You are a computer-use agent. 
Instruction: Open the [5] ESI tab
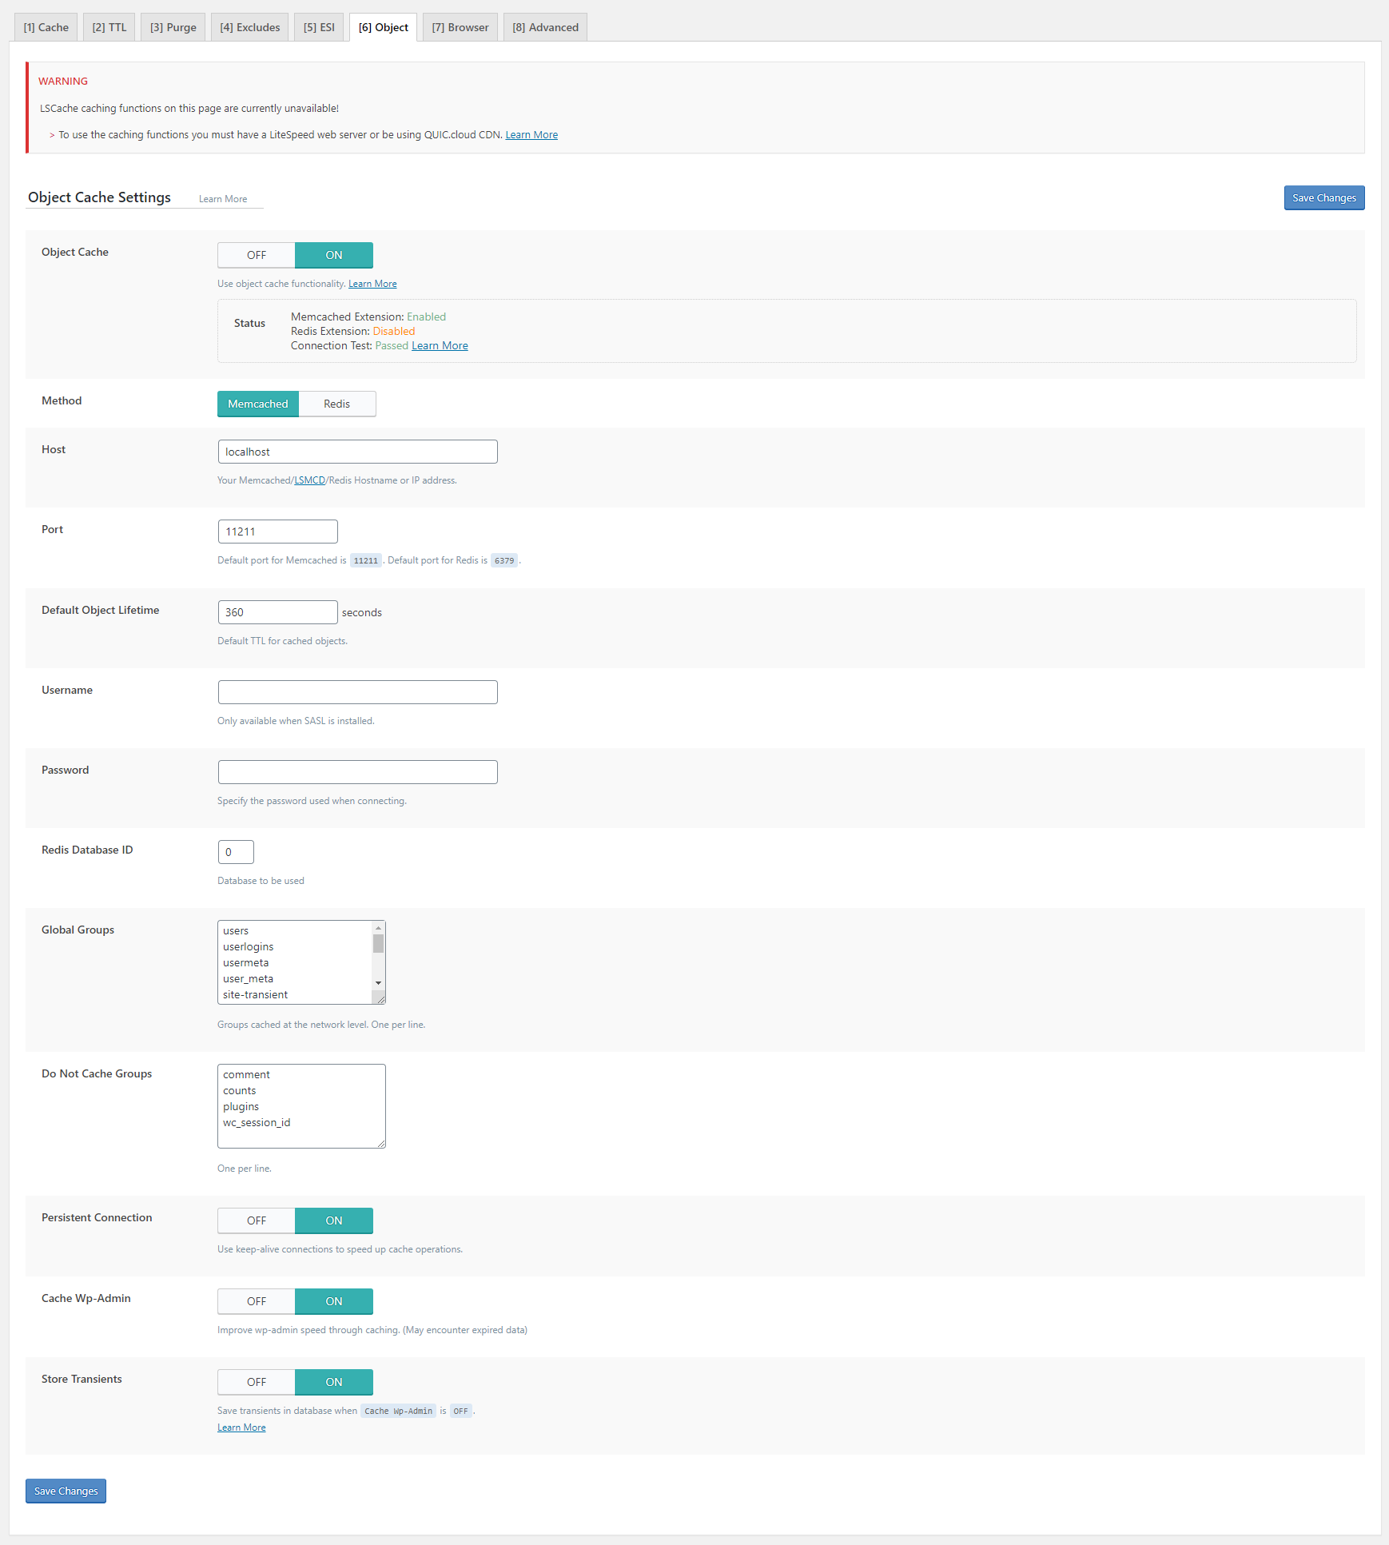click(319, 27)
